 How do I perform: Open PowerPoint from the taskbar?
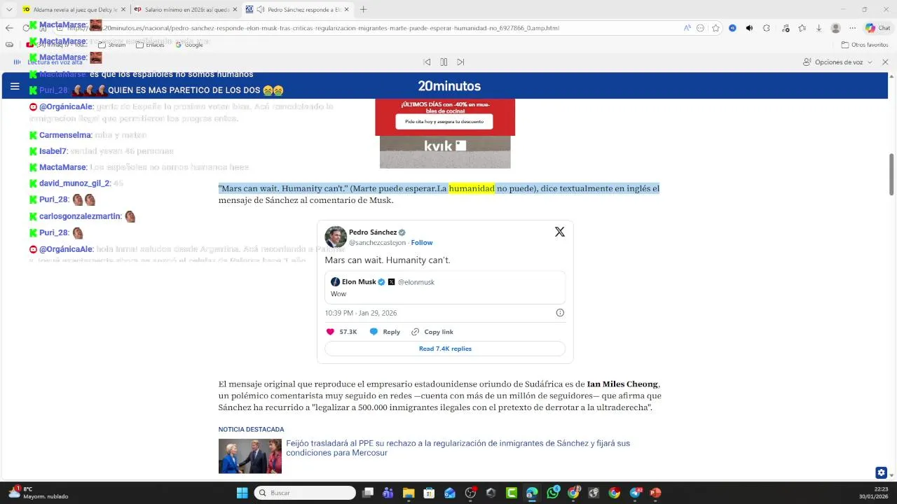pyautogui.click(x=655, y=493)
